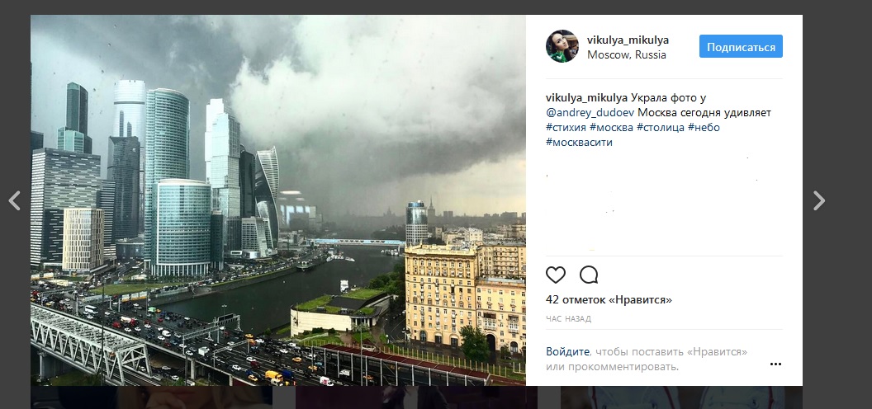
Task: Open vikulya_mikulya username in caption
Action: tap(587, 98)
